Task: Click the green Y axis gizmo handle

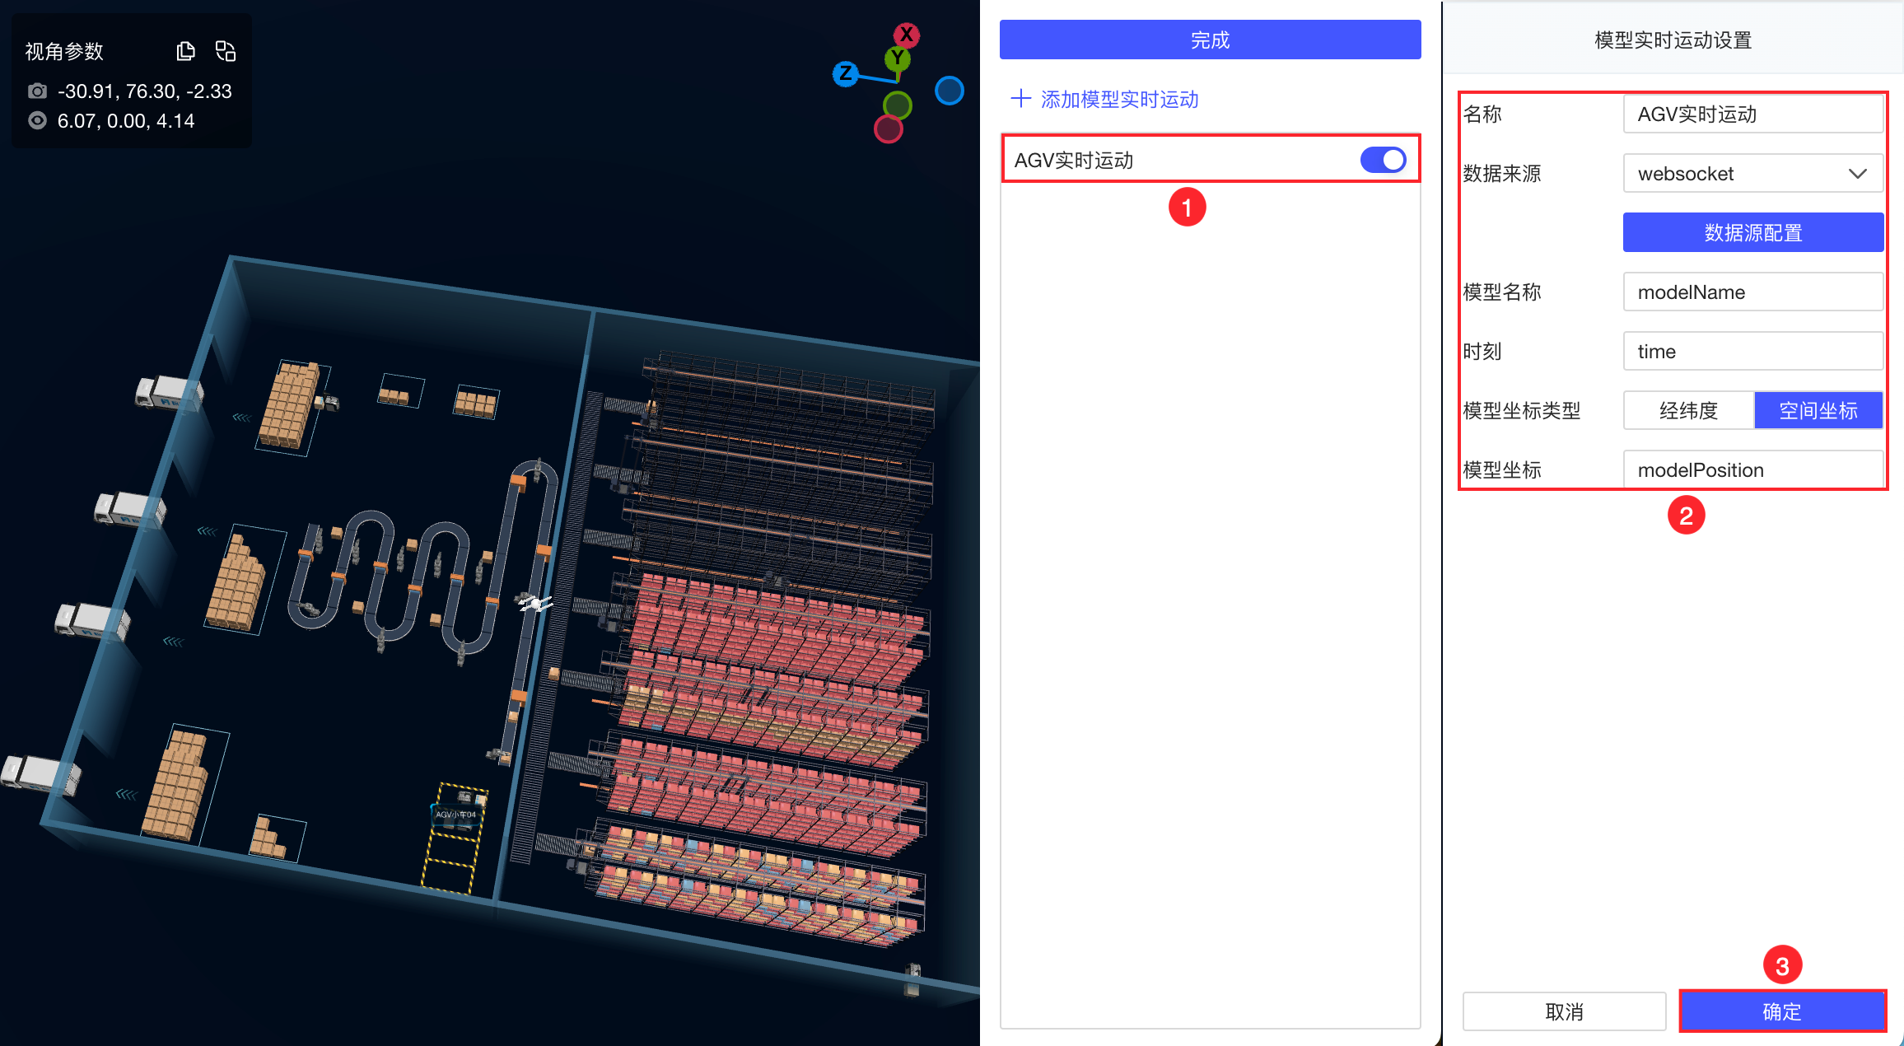Action: 898,58
